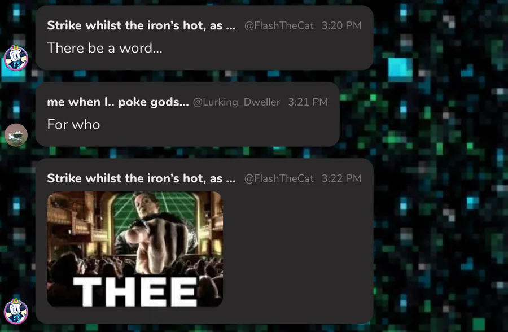Screen dimensions: 508x332
Task: Click the "Strike whilst the iron's hot" name above the GIF
Action: coord(141,178)
